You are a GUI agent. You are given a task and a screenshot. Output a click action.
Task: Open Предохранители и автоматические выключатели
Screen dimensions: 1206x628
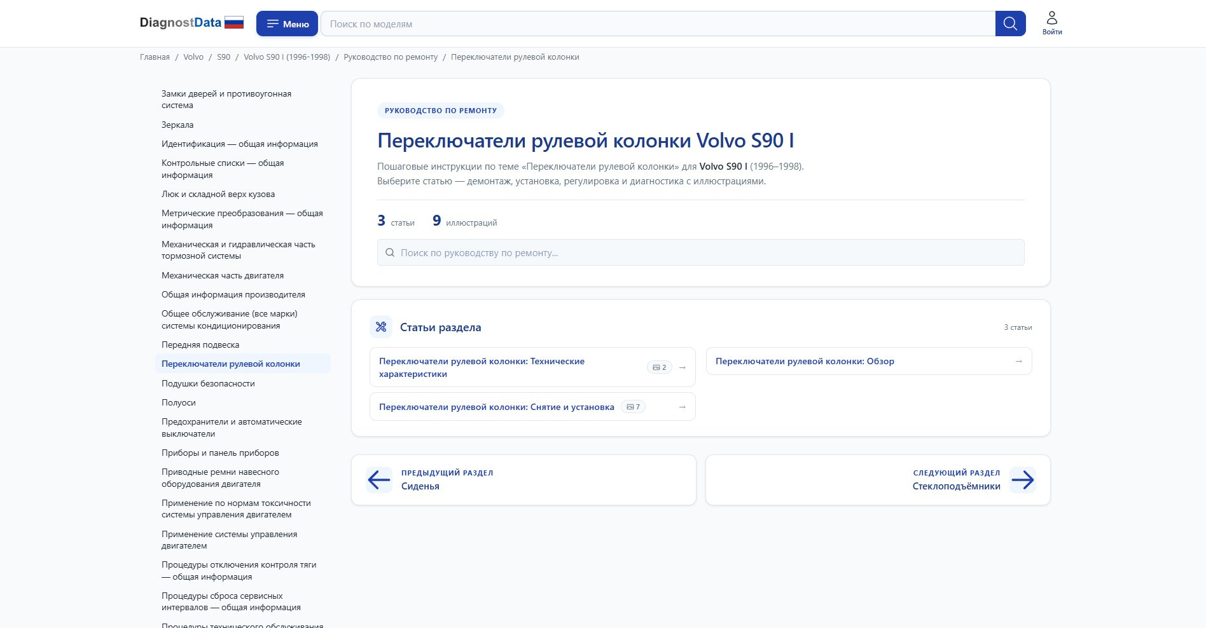tap(242, 428)
